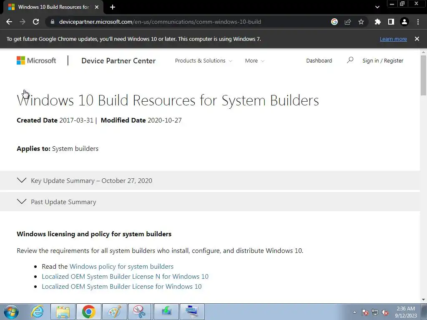The height and width of the screenshot is (320, 427).
Task: Open the Chrome profile avatar
Action: pyautogui.click(x=404, y=22)
